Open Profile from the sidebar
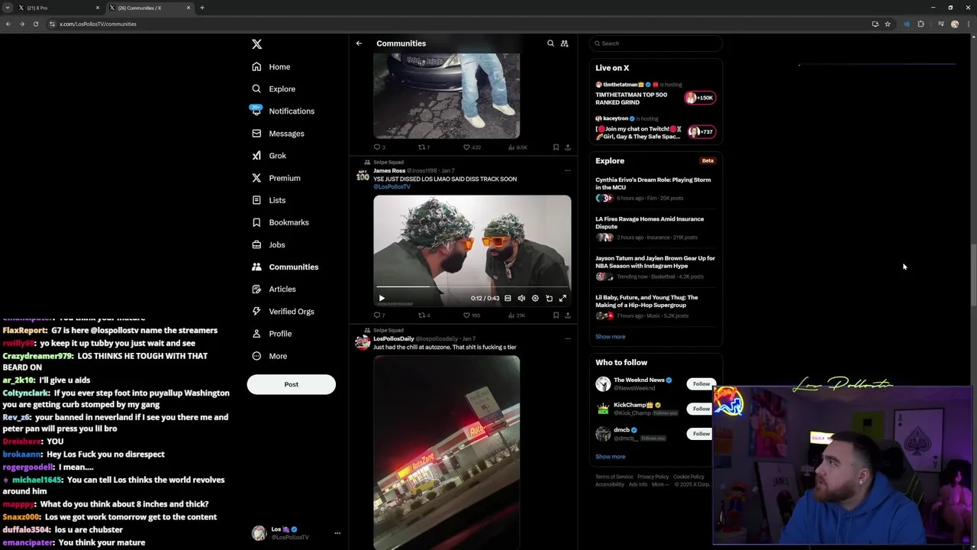The image size is (977, 550). [272, 334]
